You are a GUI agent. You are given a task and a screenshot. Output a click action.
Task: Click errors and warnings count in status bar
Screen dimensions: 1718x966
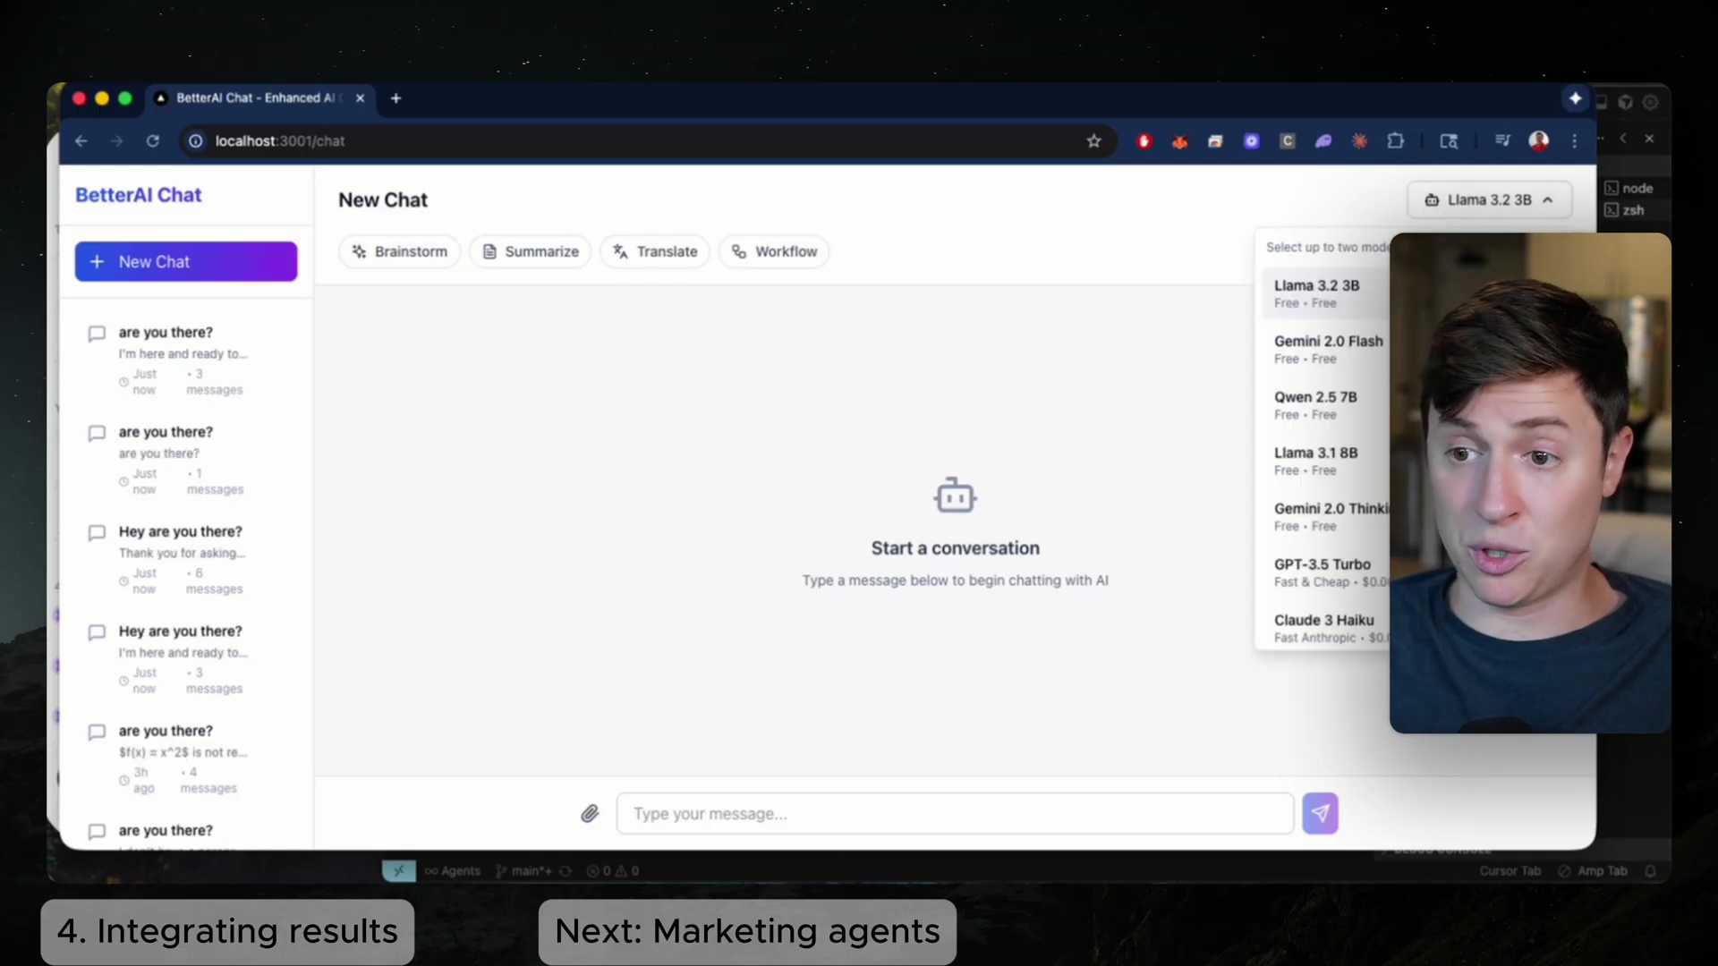tap(613, 870)
